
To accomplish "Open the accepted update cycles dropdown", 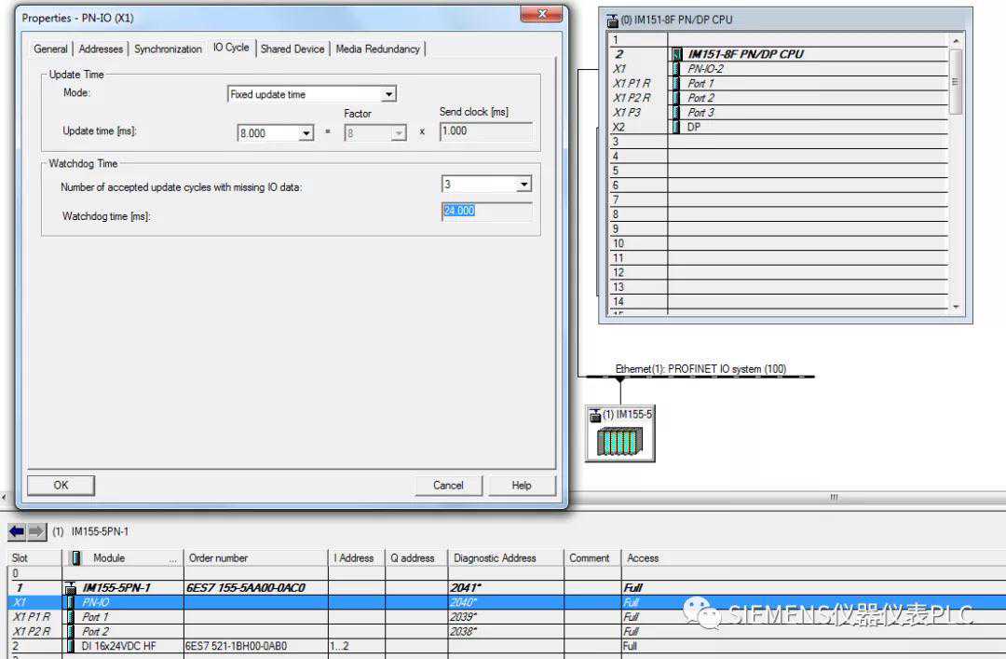I will click(523, 185).
